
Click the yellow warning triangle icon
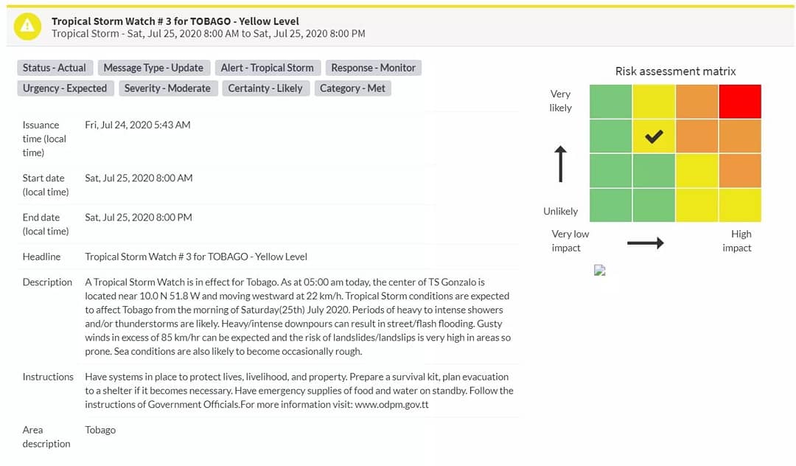(27, 26)
